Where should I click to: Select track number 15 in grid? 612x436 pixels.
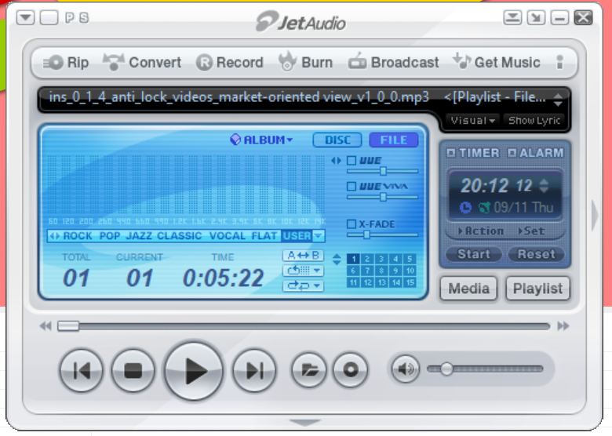click(410, 282)
